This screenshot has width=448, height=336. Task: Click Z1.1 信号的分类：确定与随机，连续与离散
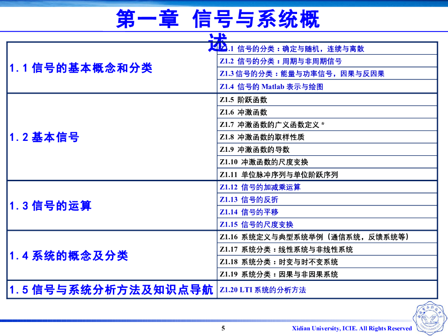click(x=292, y=49)
